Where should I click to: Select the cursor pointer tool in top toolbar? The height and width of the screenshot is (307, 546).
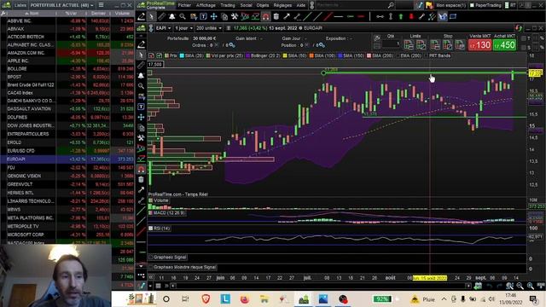[152, 16]
